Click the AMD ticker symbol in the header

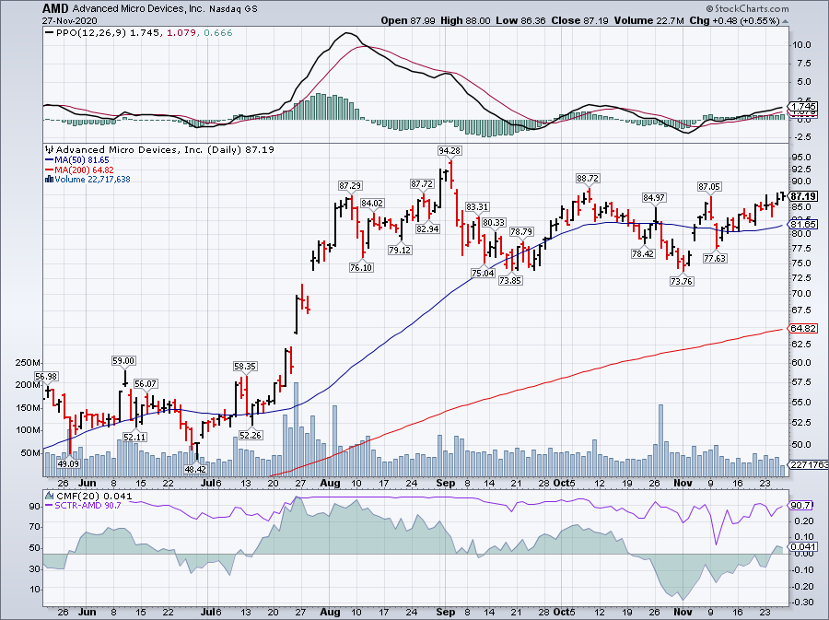(55, 8)
